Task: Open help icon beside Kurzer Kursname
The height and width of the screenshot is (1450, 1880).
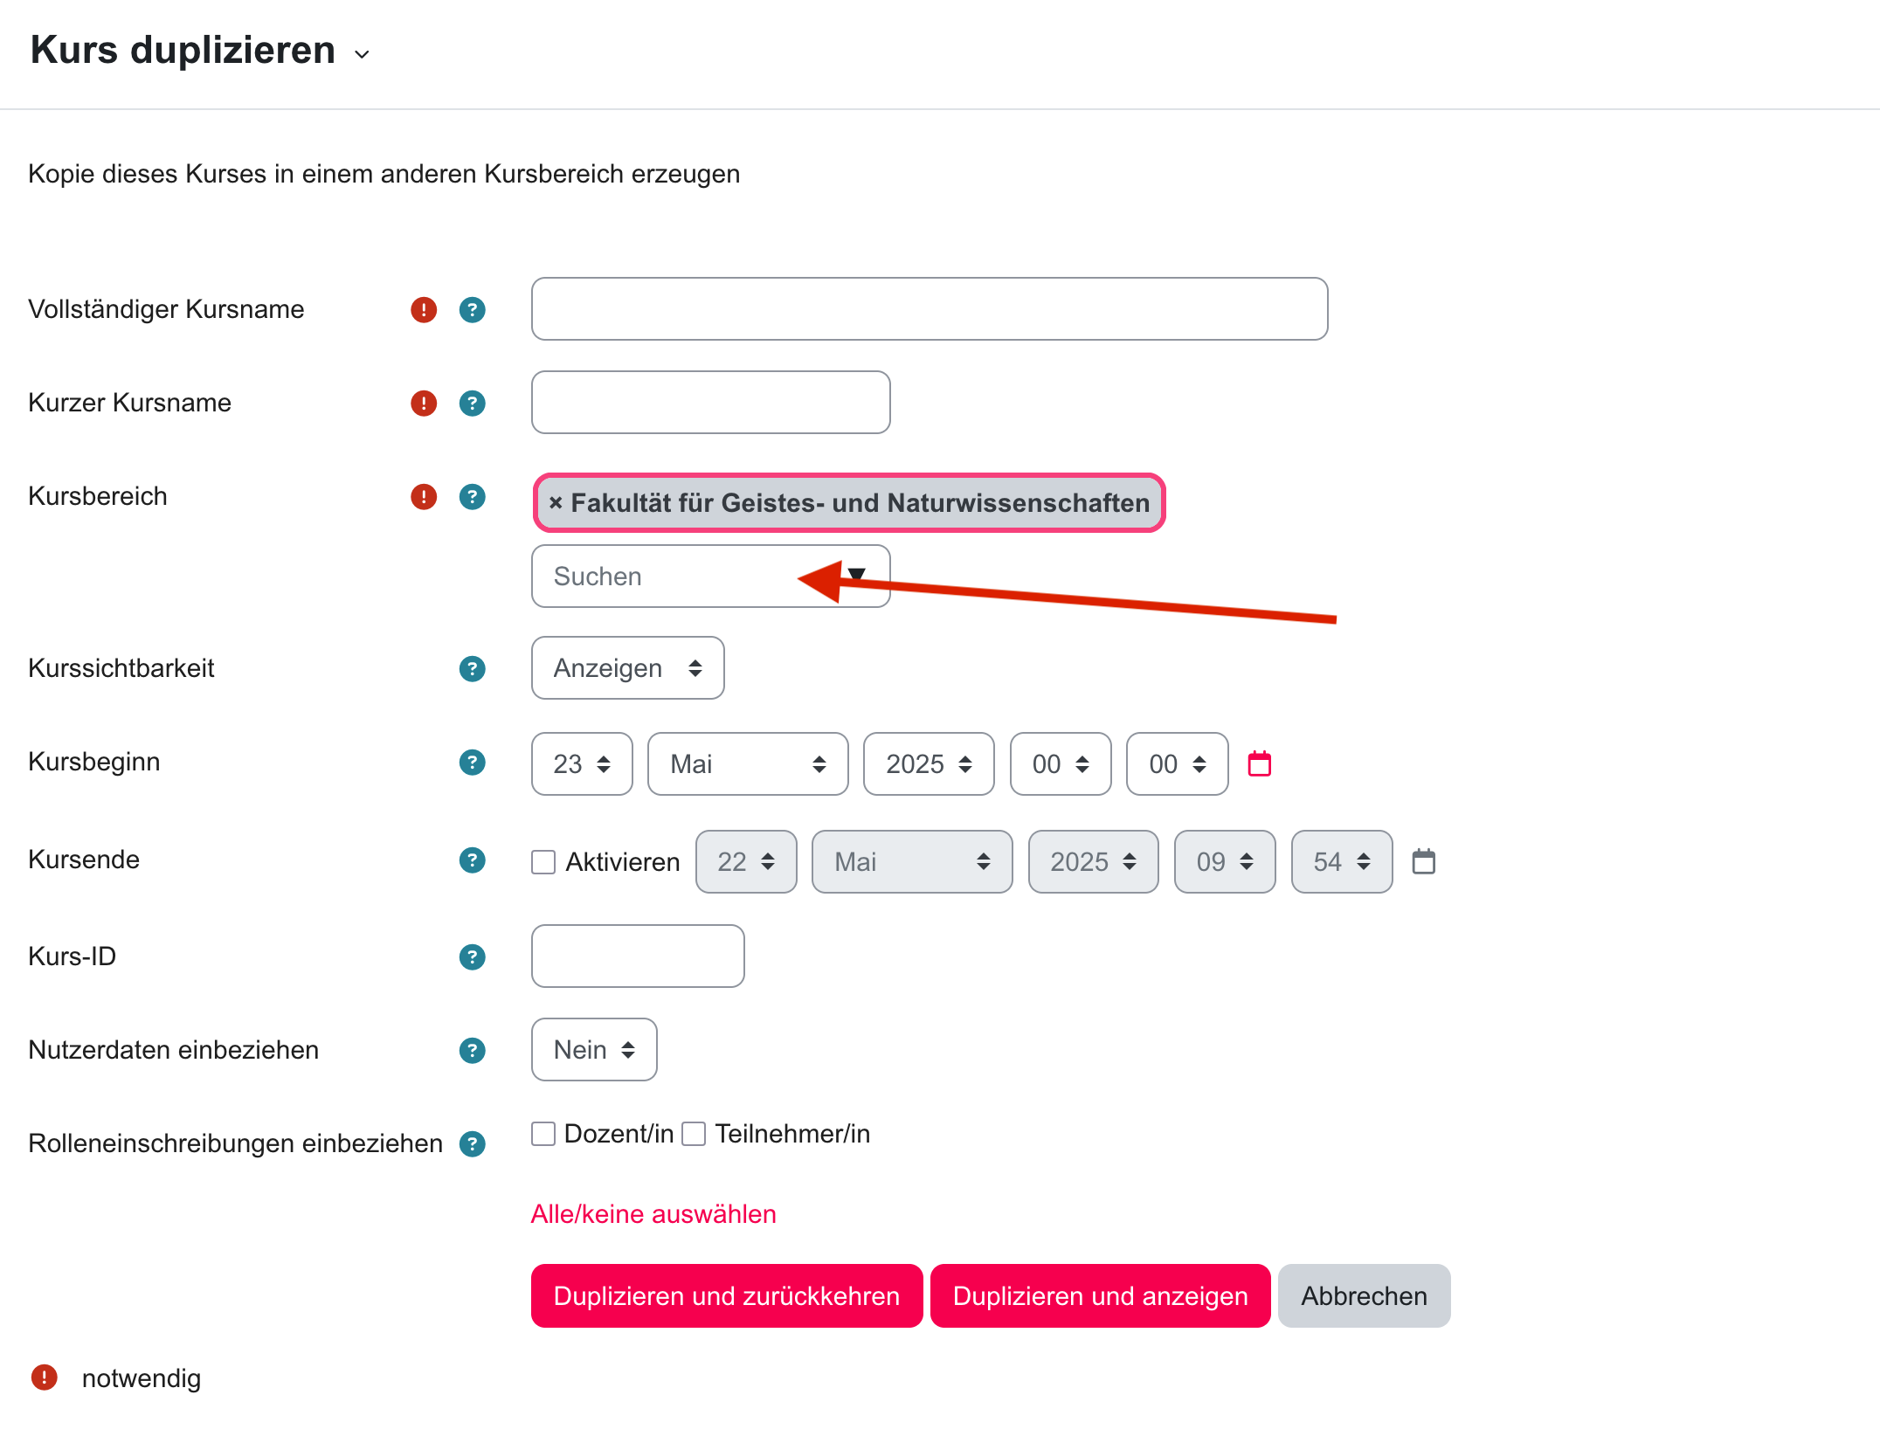Action: tap(472, 403)
